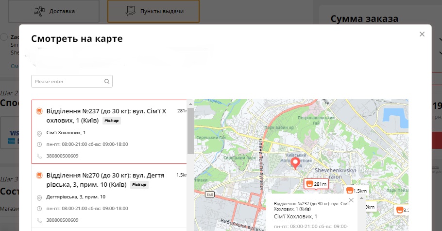Close the map info popup
The image size is (442, 231).
click(x=351, y=199)
